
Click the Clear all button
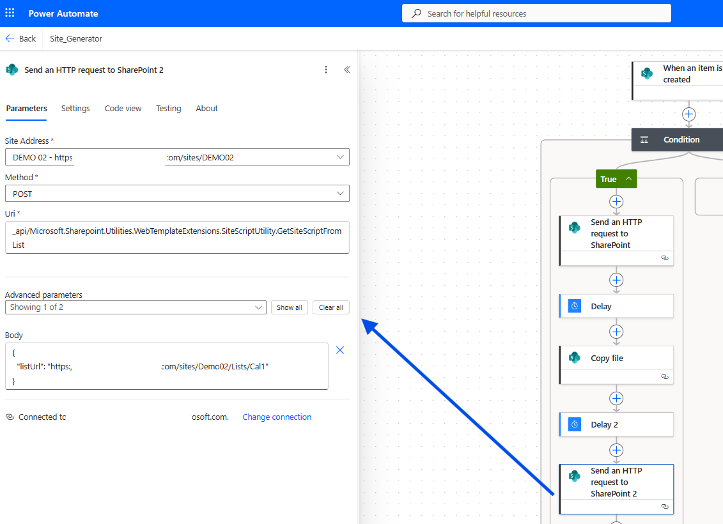click(x=330, y=307)
